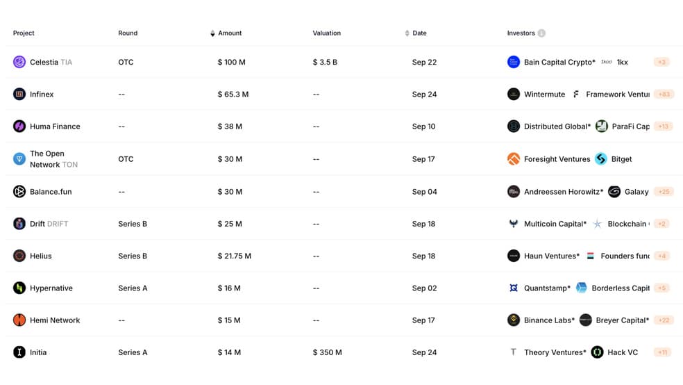Viewport: 683px width, 385px height.
Task: Click the Round column header
Action: click(128, 33)
